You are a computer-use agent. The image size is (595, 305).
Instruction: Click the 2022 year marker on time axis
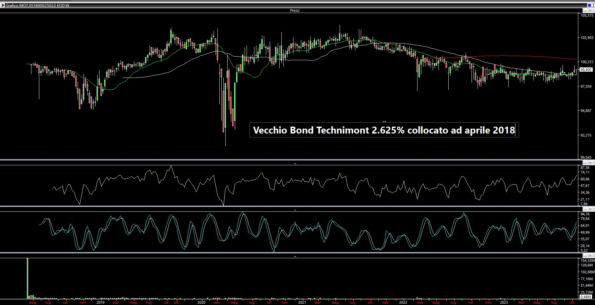[403, 302]
